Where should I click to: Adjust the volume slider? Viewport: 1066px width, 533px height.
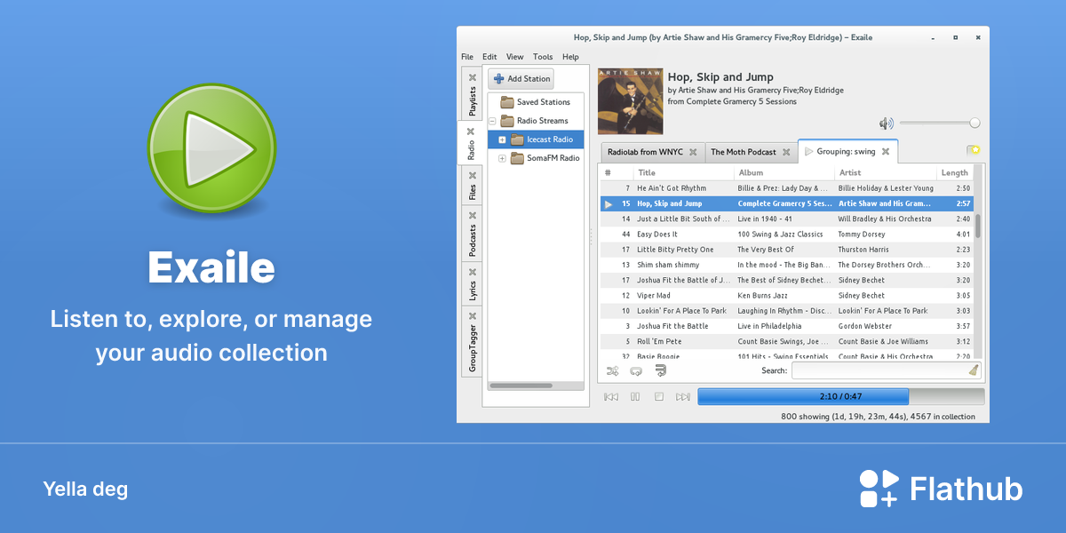tap(939, 123)
